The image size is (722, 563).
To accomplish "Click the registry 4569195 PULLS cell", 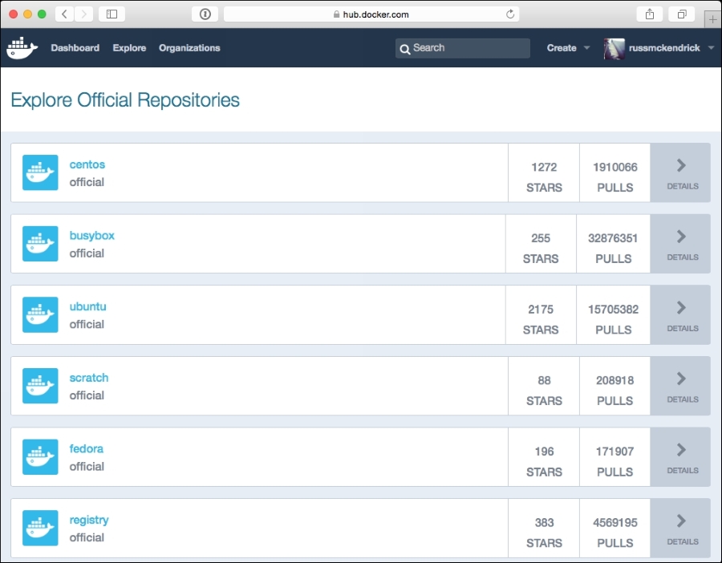I will pos(615,528).
